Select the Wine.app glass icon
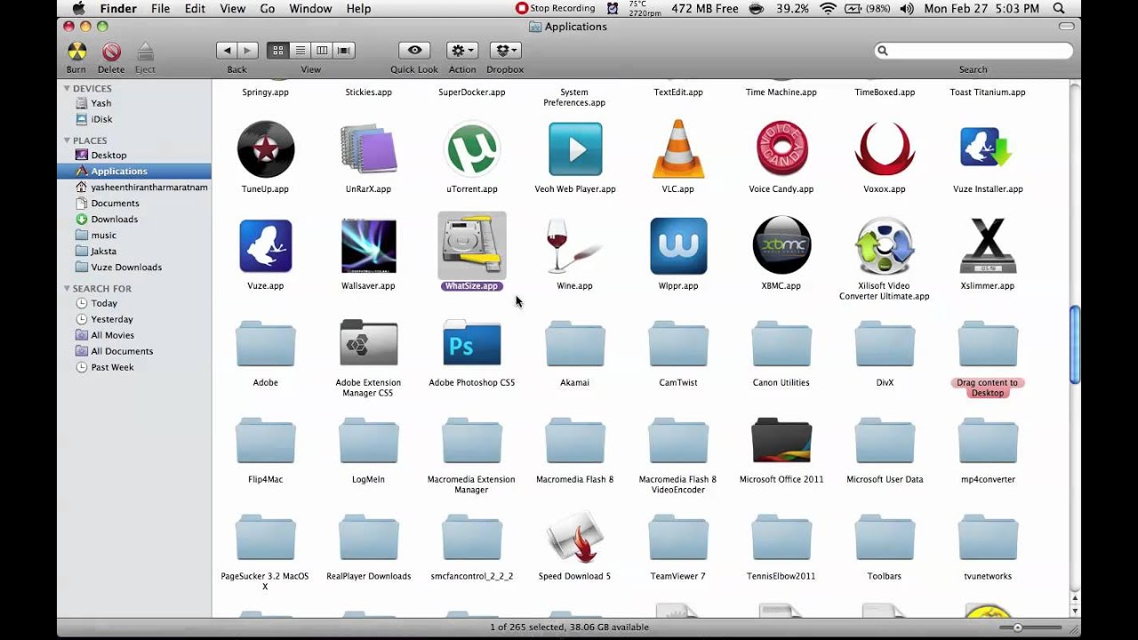 tap(574, 246)
